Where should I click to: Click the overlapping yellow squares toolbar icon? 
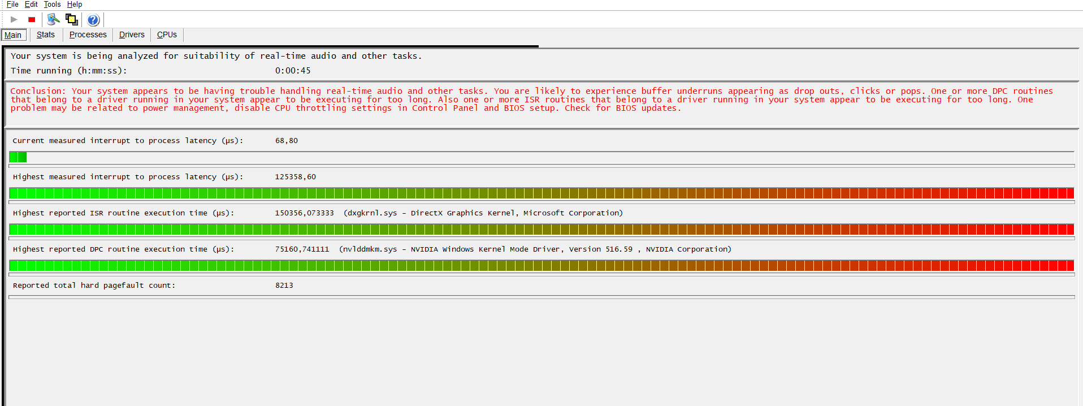click(x=72, y=20)
